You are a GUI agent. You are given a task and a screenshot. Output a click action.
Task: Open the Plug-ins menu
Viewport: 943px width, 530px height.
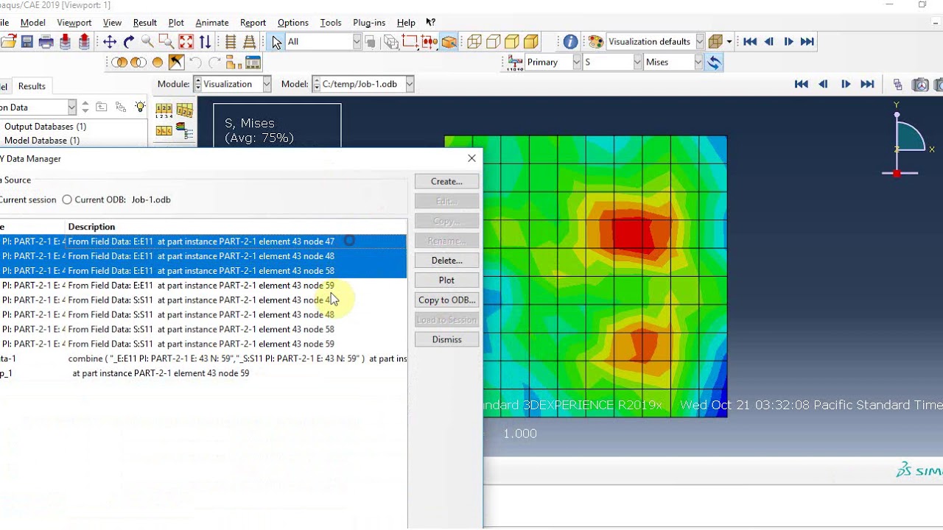point(369,23)
